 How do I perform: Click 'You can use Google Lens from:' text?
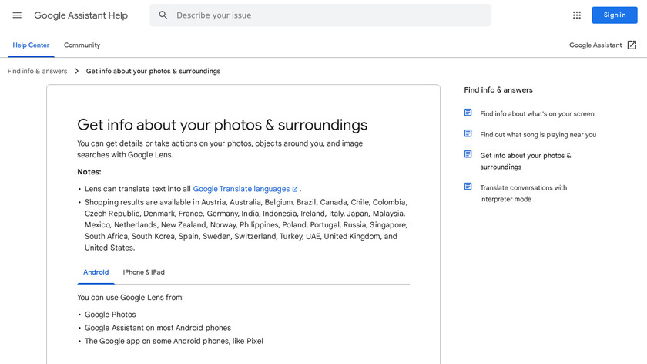tap(130, 298)
